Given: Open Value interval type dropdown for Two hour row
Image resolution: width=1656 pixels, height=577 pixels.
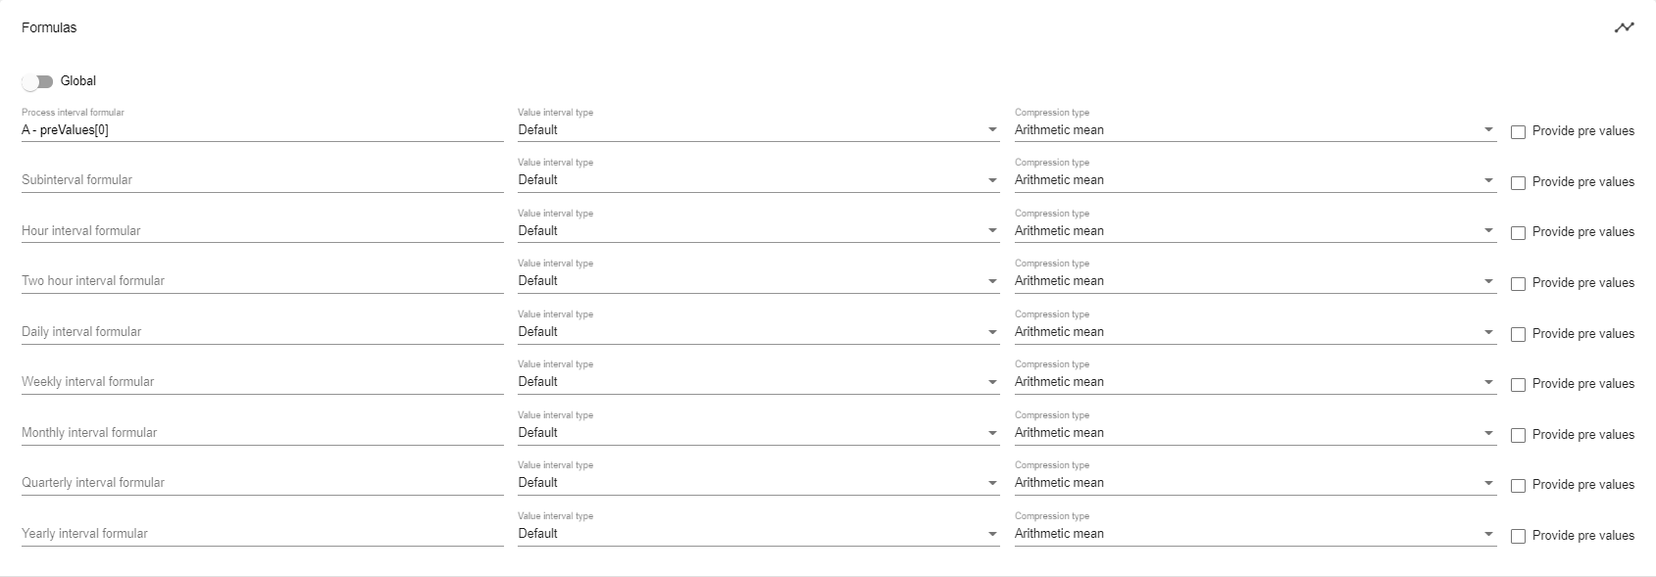Looking at the screenshot, I should (758, 281).
